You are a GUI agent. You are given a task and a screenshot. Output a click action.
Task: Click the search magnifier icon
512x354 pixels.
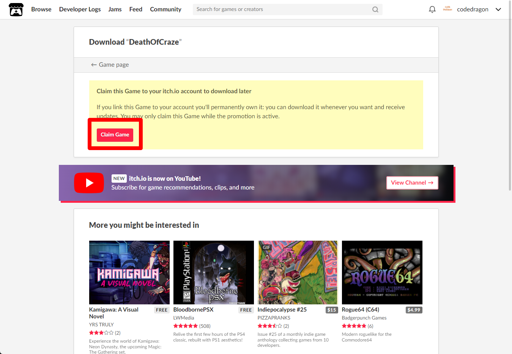375,9
